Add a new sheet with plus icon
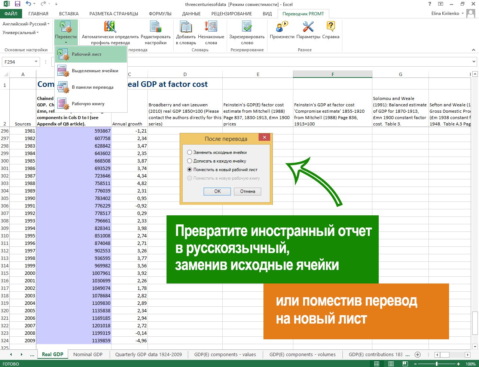Screen dimensions: 479x367 click(418, 354)
